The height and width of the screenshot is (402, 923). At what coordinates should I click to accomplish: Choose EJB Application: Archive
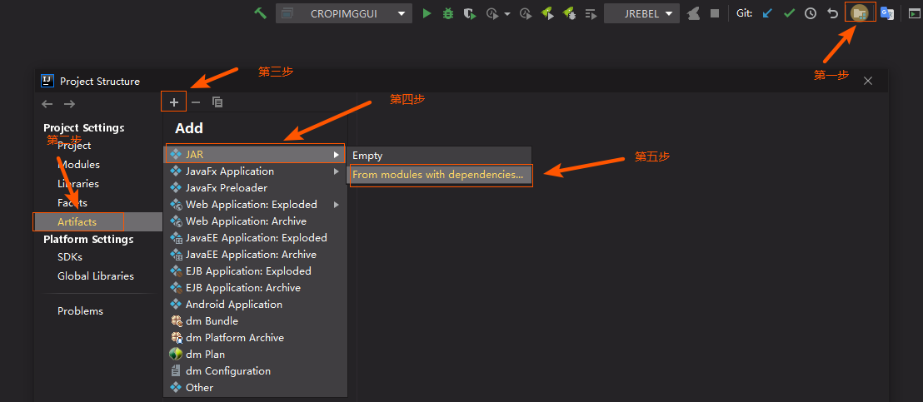pyautogui.click(x=255, y=288)
